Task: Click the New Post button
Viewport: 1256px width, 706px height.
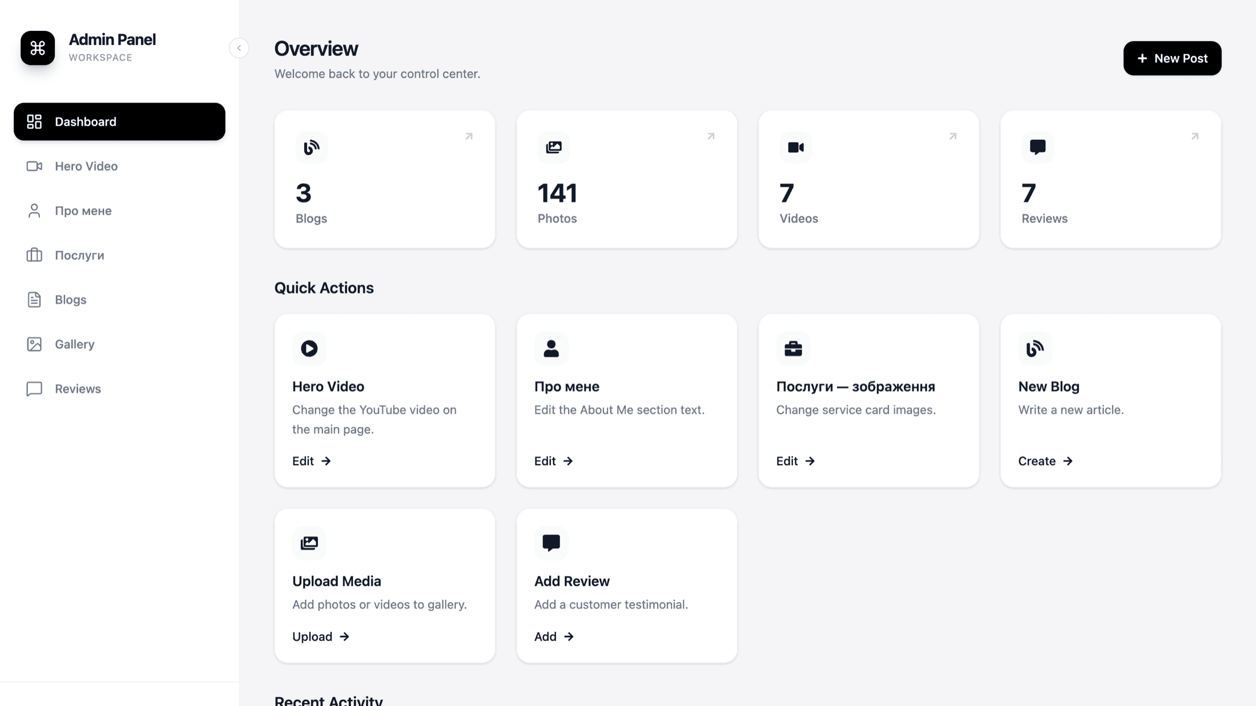Action: [x=1172, y=58]
